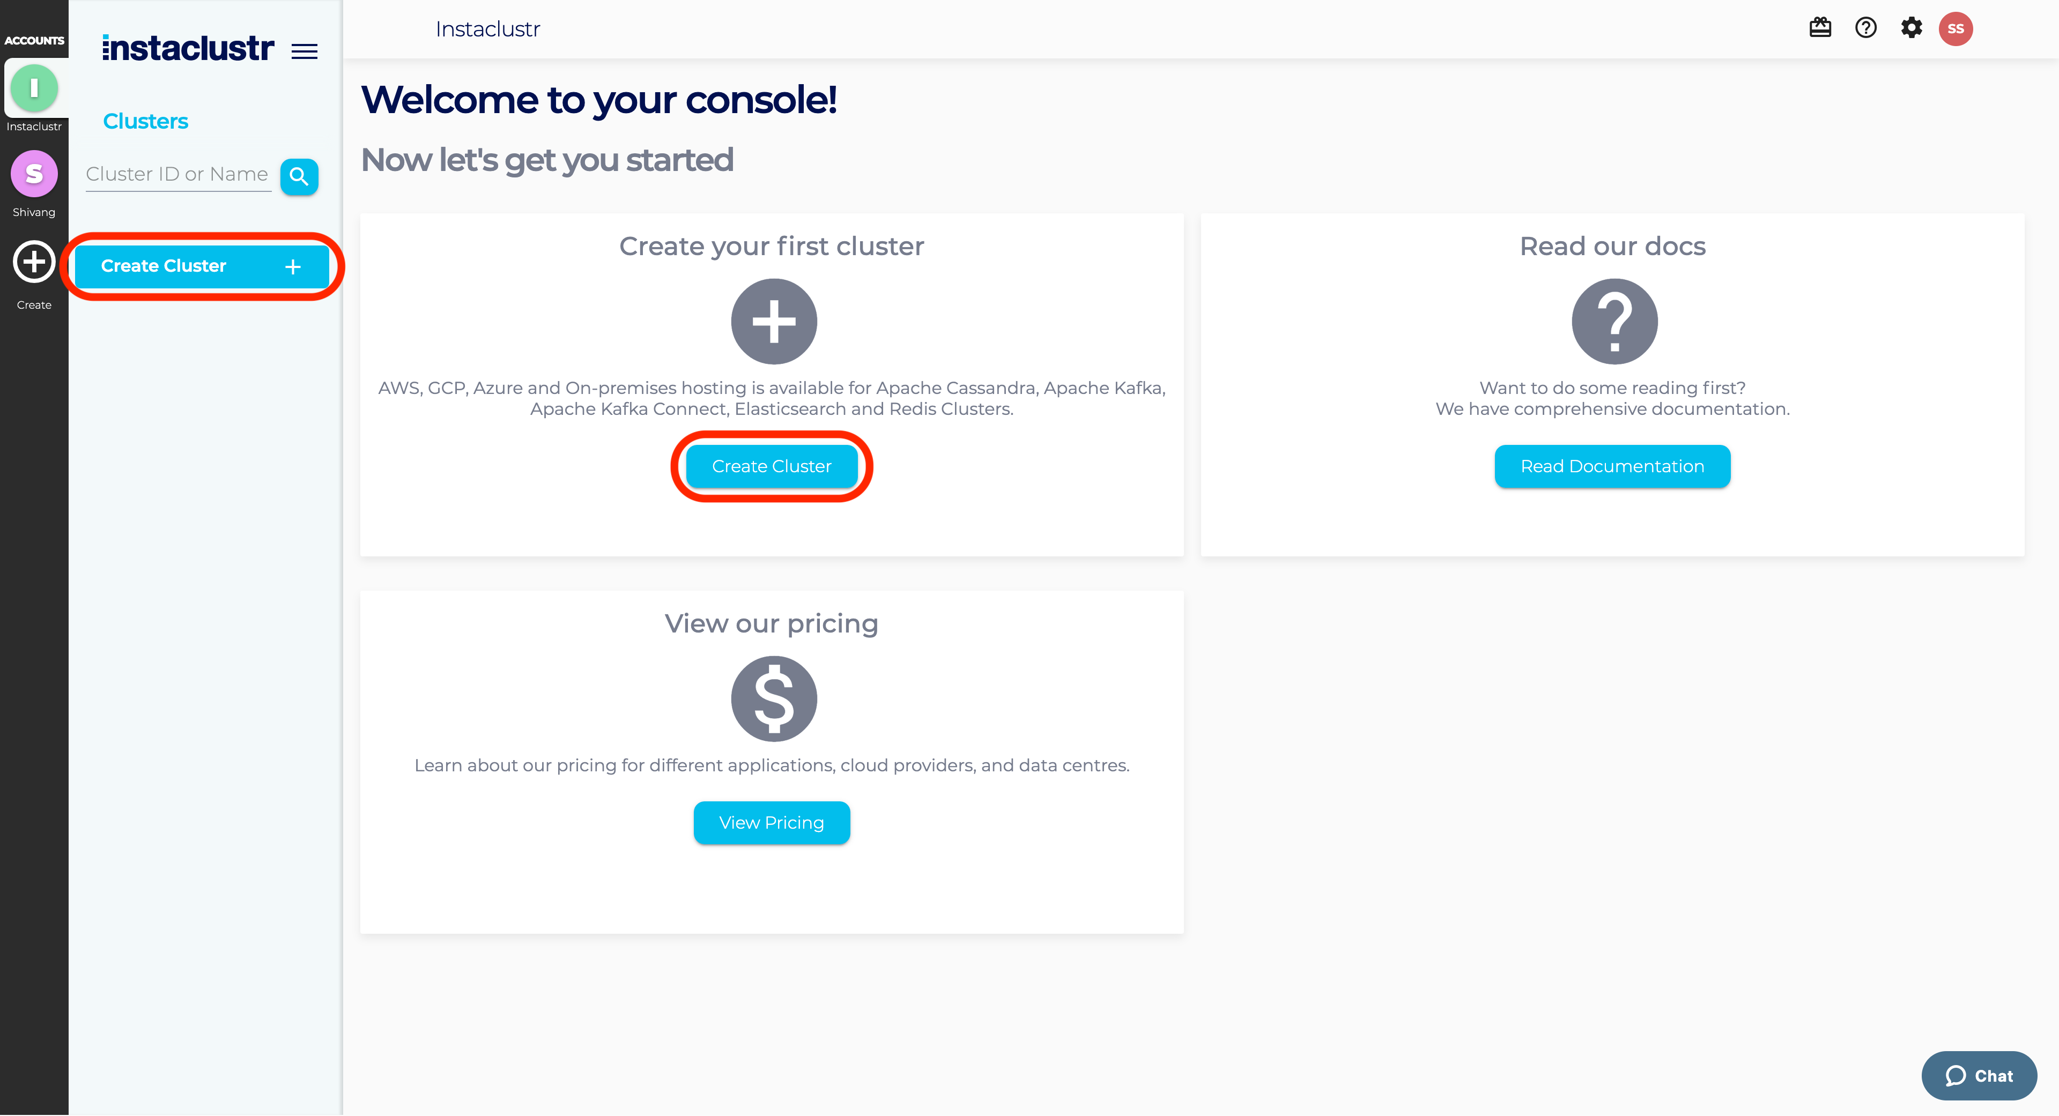This screenshot has height=1116, width=2059.
Task: Focus the Cluster ID or Name field
Action: coord(177,175)
